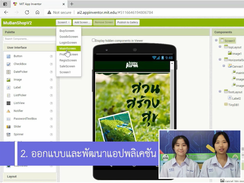The height and width of the screenshot is (183, 244).
Task: Click the PasswordTextBox component icon
Action: (x=9, y=119)
